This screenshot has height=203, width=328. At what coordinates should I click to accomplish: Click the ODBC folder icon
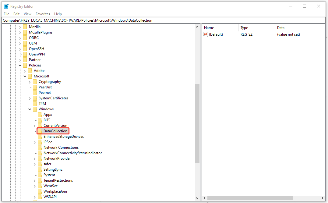(x=25, y=38)
